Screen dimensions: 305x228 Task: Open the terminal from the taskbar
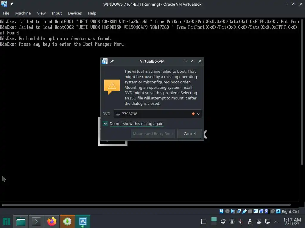(x=36, y=221)
